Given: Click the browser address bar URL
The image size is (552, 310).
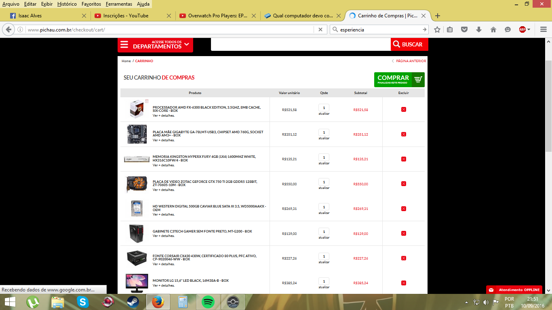Looking at the screenshot, I should pyautogui.click(x=170, y=29).
